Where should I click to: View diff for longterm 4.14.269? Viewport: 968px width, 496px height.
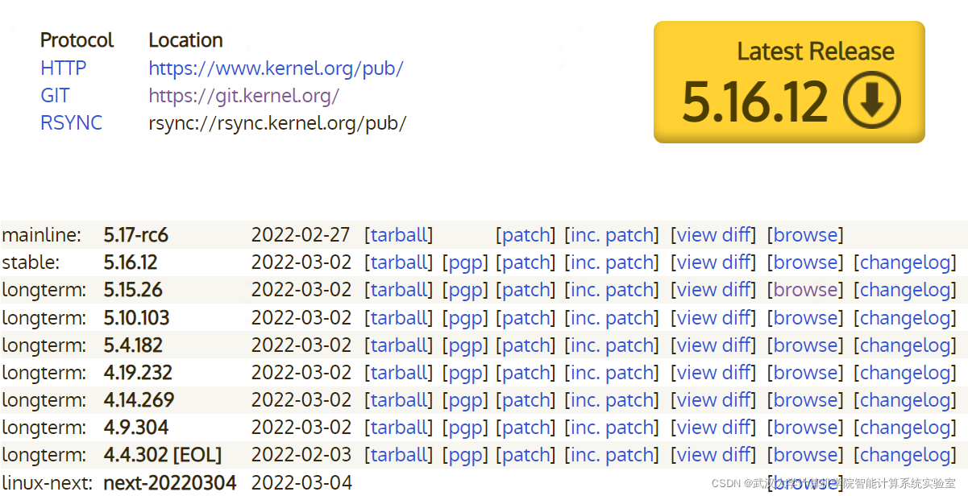[713, 399]
